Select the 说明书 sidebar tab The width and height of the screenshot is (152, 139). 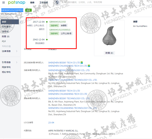point(5,31)
